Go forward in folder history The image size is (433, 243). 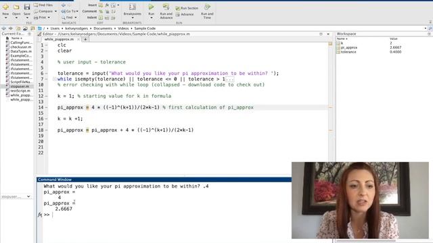coord(11,28)
